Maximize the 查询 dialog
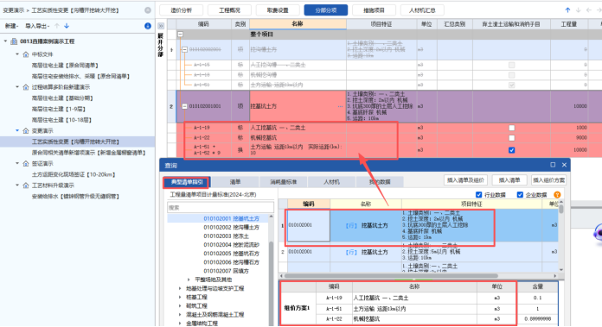Screen dimensions: 602x327 click(553, 165)
